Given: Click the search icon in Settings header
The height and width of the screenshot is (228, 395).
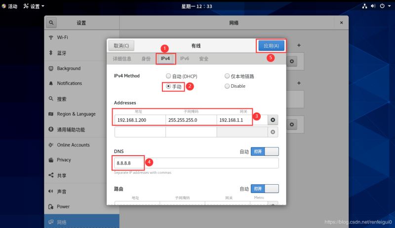Looking at the screenshot, I should (51, 23).
